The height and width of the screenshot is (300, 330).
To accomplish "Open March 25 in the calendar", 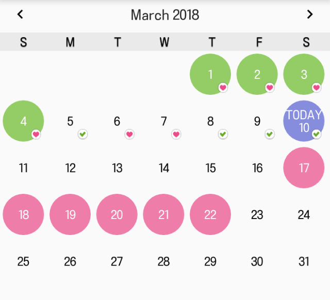I will coord(23,261).
